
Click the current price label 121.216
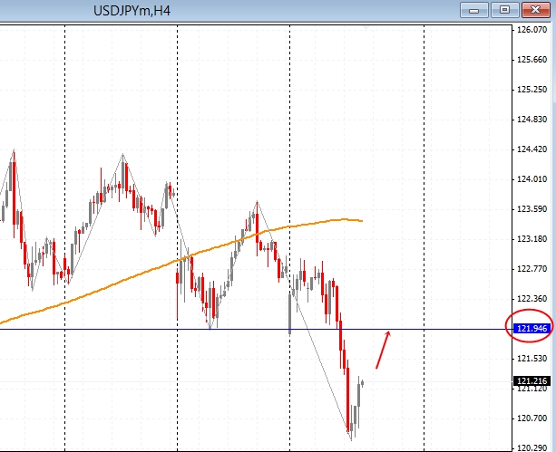click(x=532, y=381)
